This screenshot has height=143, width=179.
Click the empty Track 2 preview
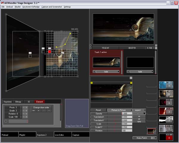140,63
